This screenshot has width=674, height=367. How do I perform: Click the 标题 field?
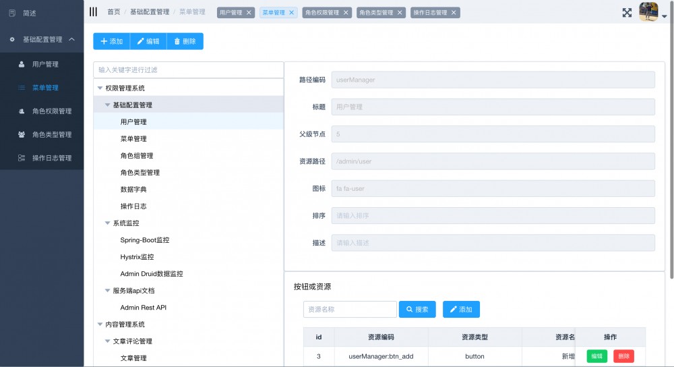[x=493, y=107]
